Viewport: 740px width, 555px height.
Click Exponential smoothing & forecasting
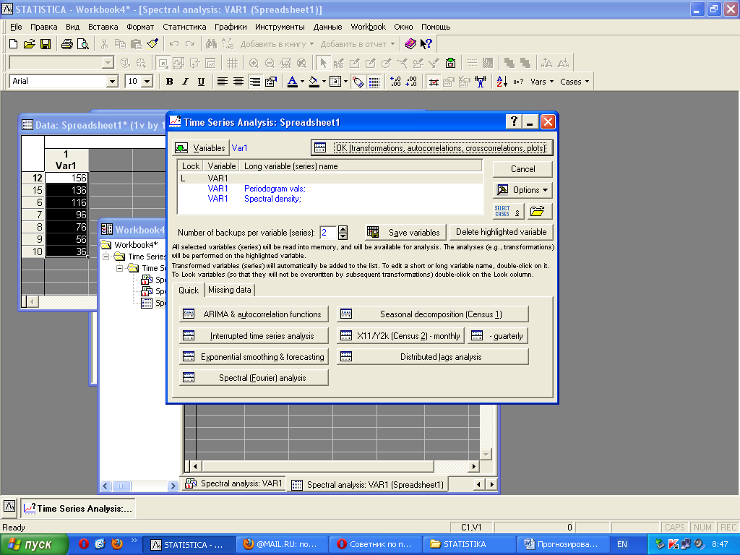click(x=254, y=357)
